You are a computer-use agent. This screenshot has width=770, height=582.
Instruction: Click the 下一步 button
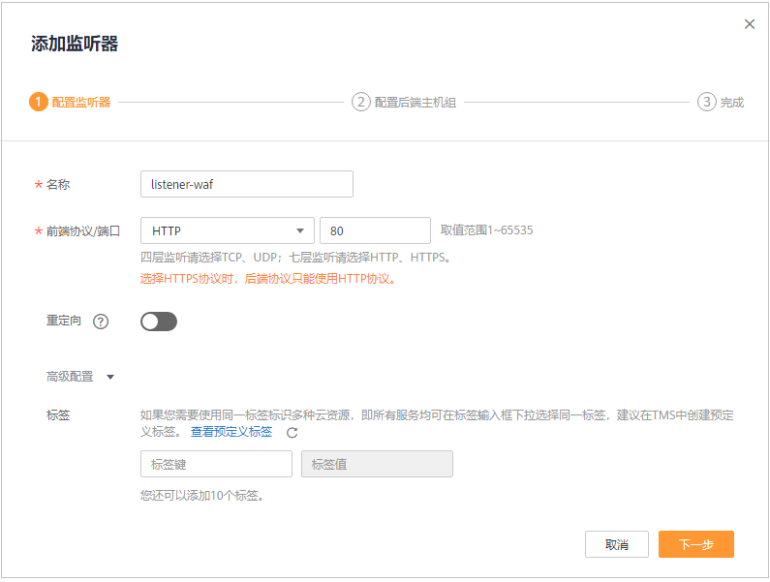point(695,544)
